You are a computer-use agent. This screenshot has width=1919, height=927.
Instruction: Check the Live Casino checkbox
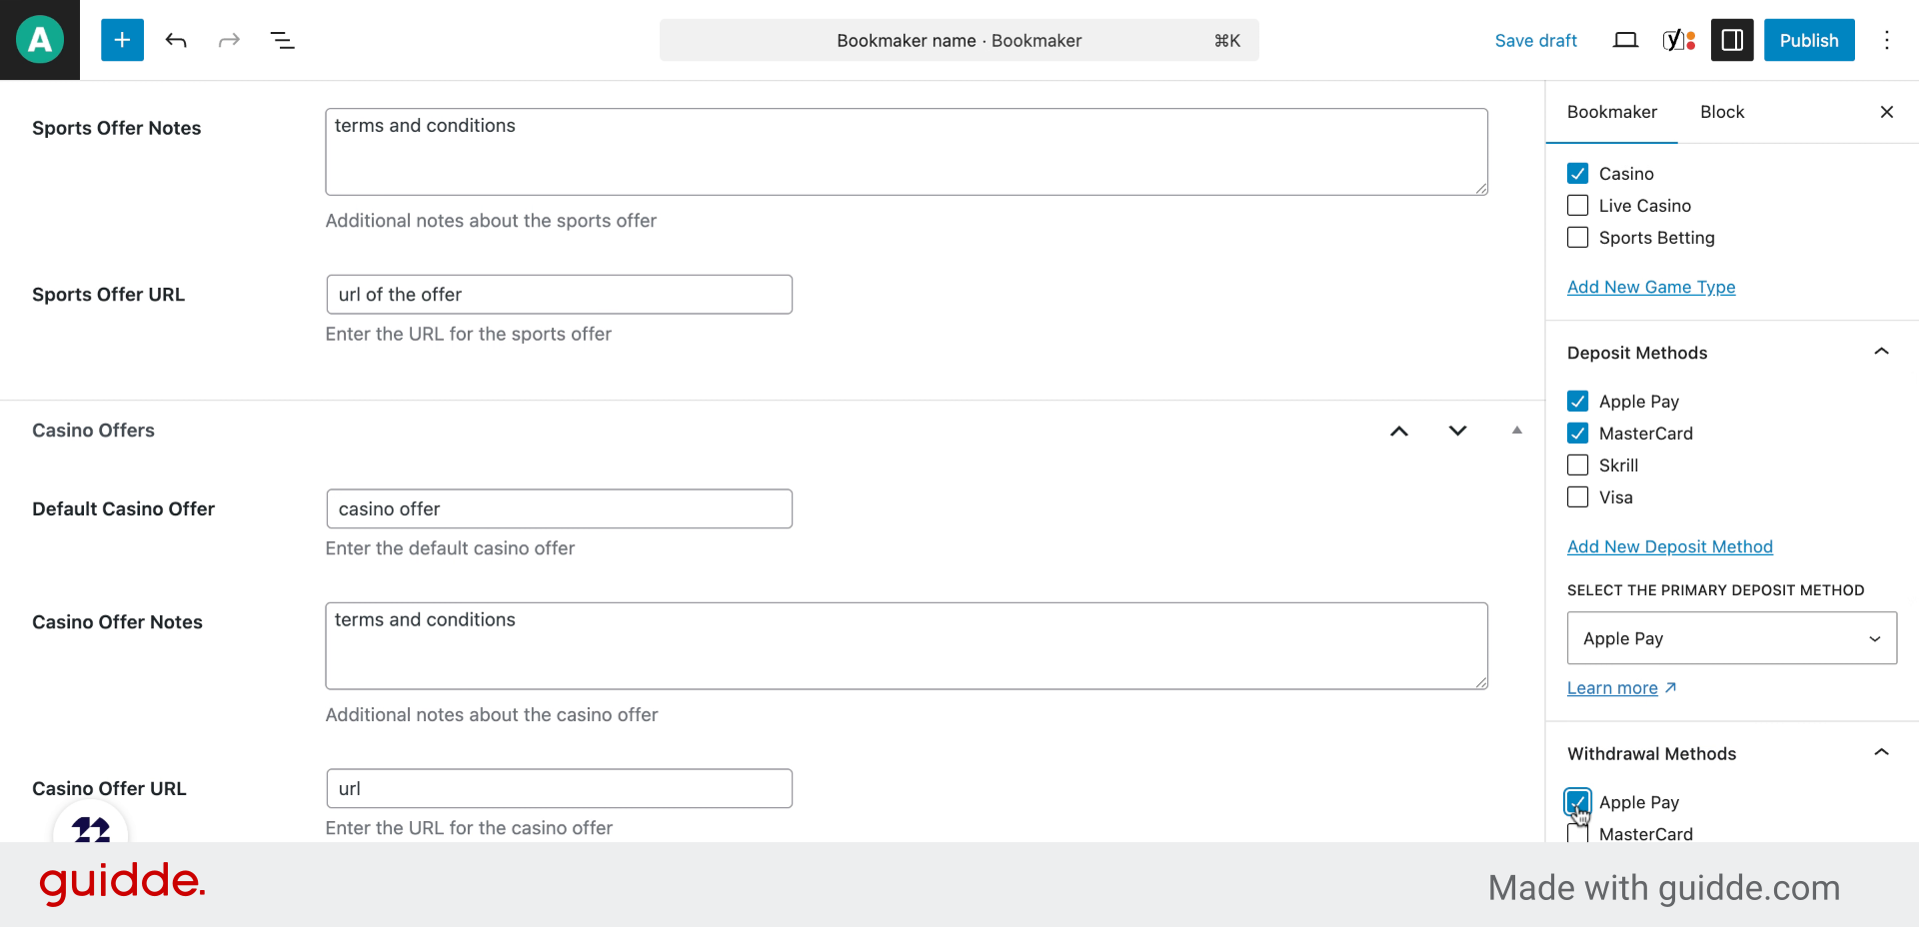[x=1577, y=206]
